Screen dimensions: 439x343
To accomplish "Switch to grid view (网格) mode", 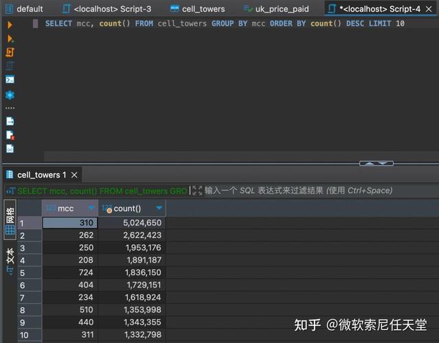I will (10, 220).
